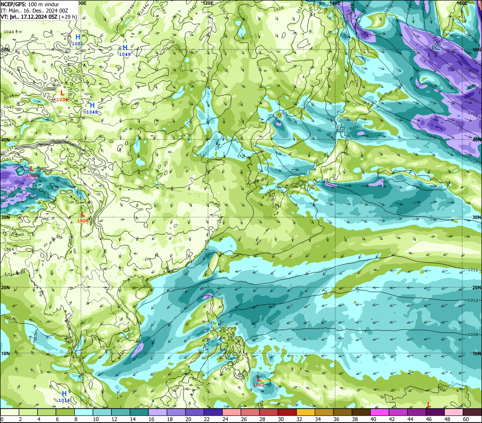Screen dimensions: 482x423
Task: Click the legend value '24'
Action: click(x=225, y=419)
